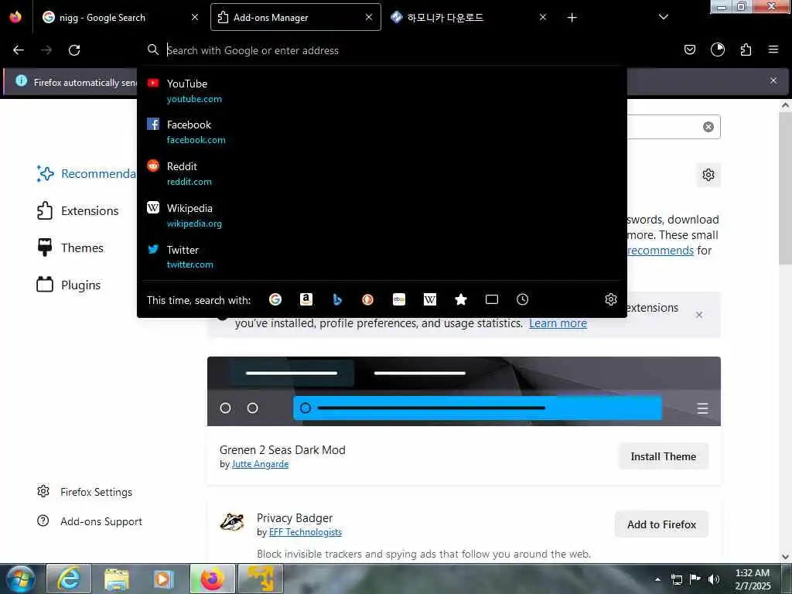Search this time with Wikipedia icon
Image resolution: width=792 pixels, height=594 pixels.
pyautogui.click(x=430, y=299)
